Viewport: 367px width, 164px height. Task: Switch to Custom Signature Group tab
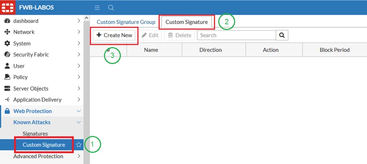coord(126,22)
